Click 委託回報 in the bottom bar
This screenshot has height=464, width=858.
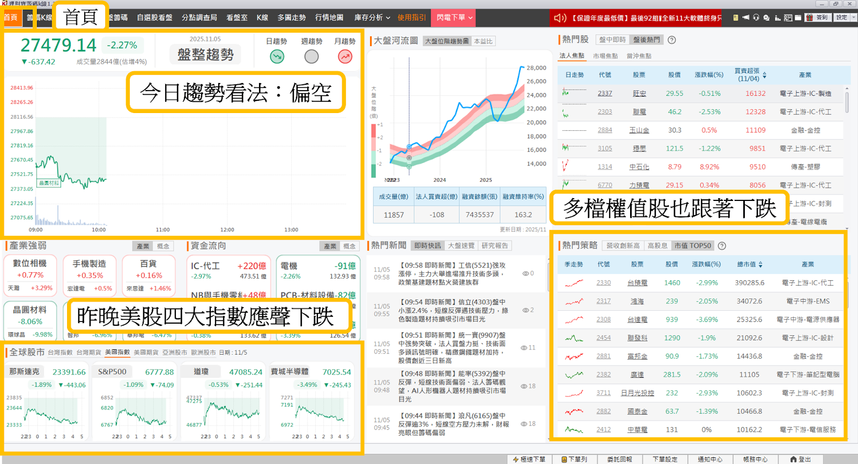[619, 459]
